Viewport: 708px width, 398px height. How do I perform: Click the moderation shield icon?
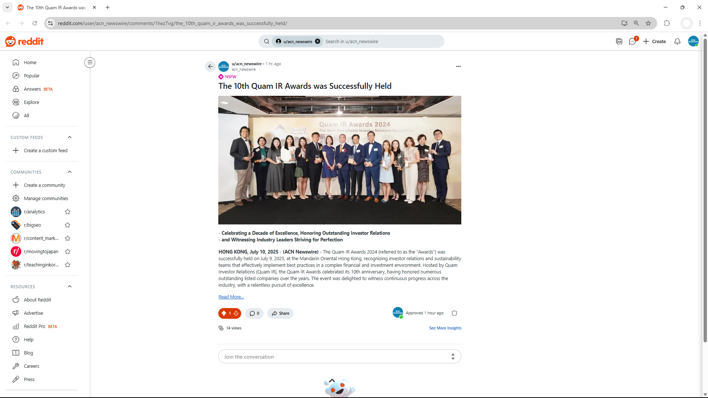[454, 313]
